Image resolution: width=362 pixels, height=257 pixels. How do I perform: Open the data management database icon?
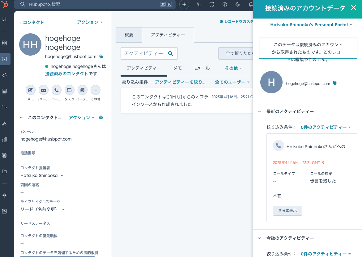point(4,155)
